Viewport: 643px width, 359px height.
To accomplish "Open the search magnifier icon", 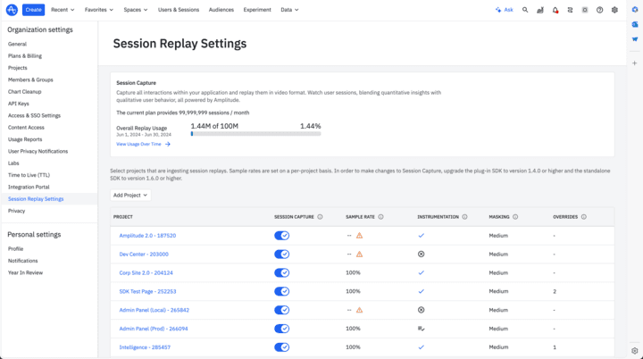I will pos(525,10).
